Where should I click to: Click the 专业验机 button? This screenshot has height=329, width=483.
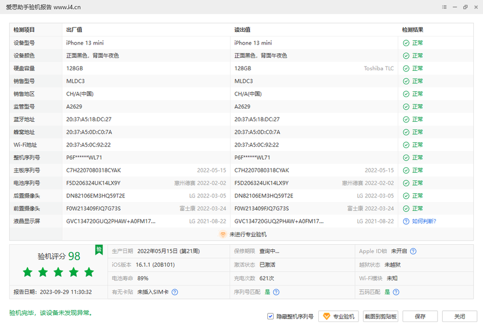(338, 317)
